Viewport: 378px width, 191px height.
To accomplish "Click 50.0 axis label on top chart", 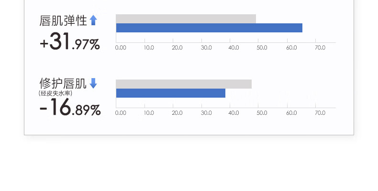I will pyautogui.click(x=262, y=48).
